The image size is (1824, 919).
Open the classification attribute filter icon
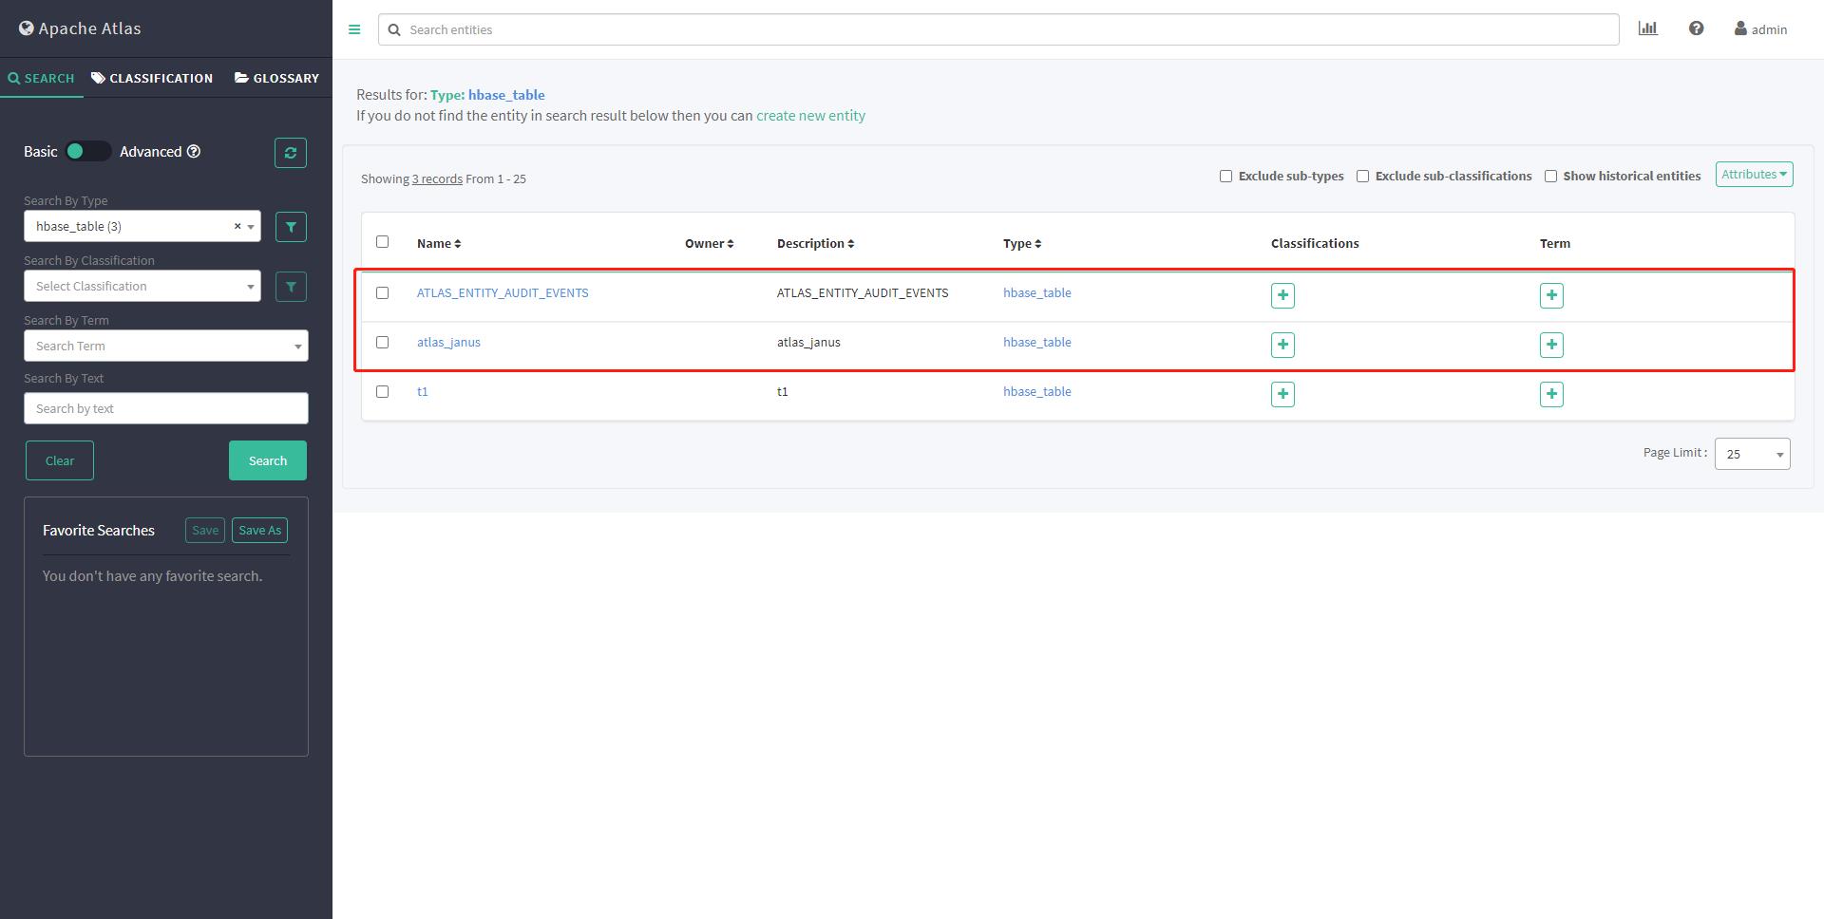click(291, 287)
